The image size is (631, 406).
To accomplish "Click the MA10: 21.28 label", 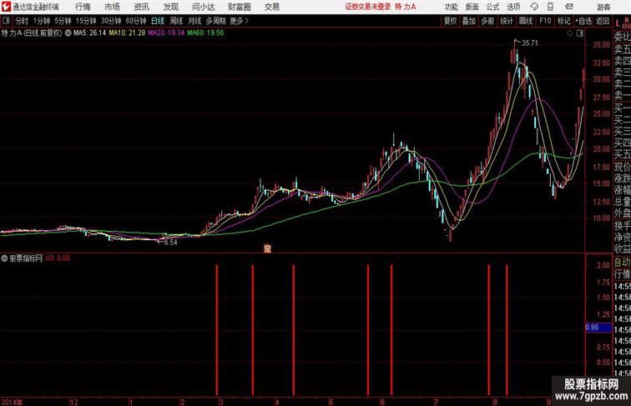I will (127, 33).
